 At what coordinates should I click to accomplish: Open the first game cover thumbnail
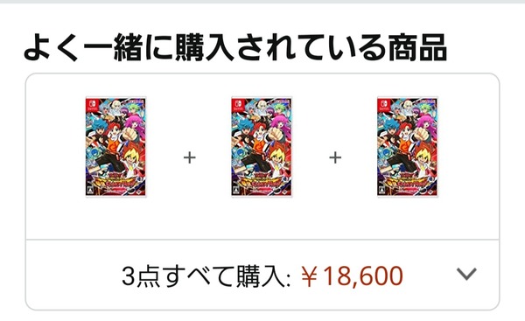click(x=115, y=147)
